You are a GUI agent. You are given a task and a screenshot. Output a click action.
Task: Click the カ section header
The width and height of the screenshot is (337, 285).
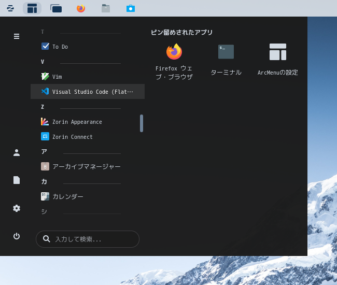(x=44, y=182)
